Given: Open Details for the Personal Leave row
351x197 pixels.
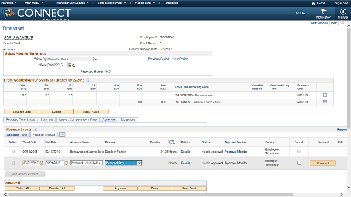Looking at the screenshot, I should point(185,163).
